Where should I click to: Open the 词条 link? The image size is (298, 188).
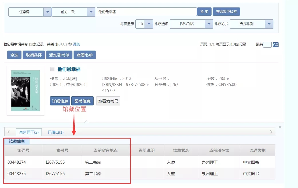76,44
